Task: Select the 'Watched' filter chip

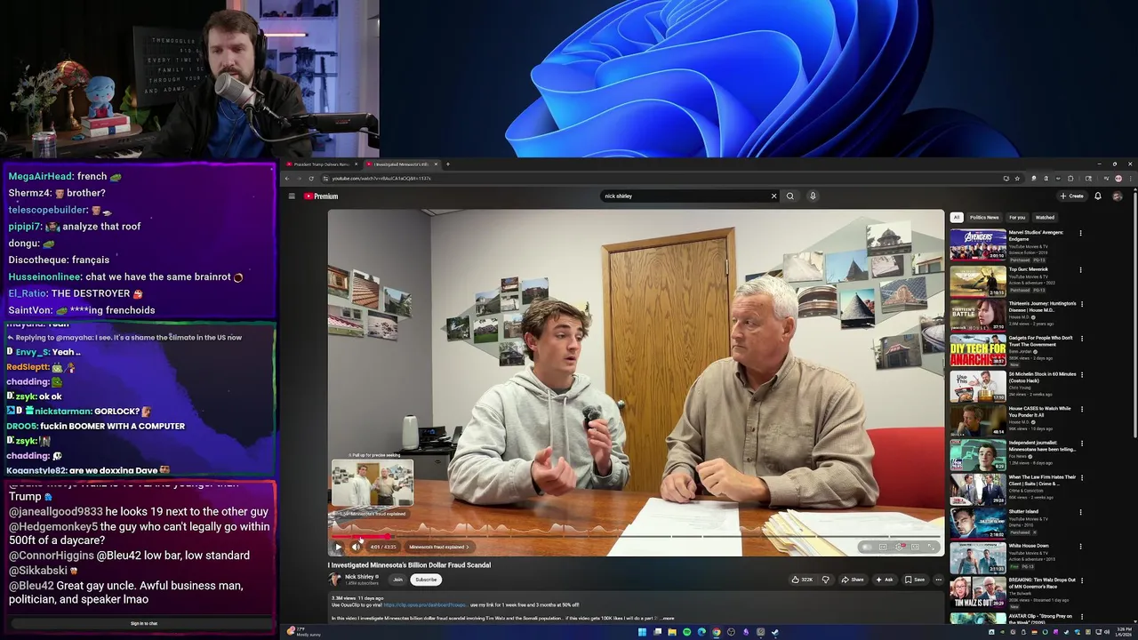Action: 1045,217
